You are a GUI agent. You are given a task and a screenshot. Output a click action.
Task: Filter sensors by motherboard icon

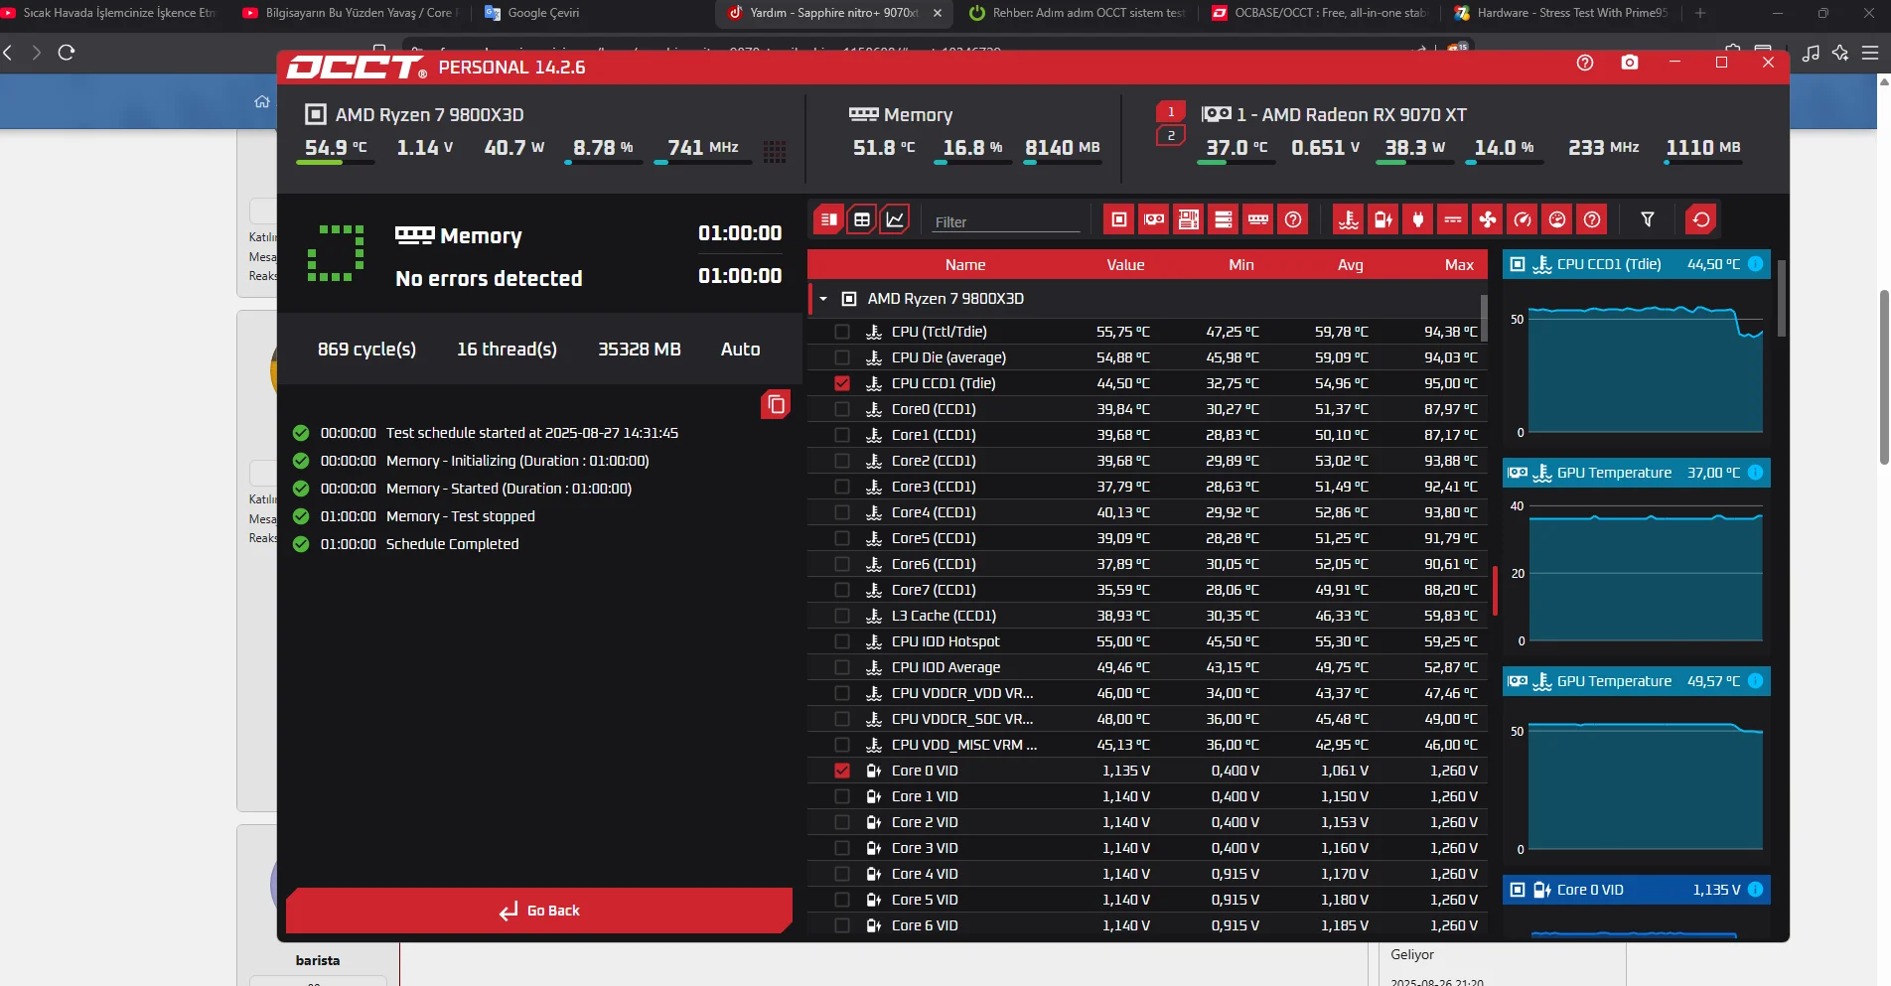click(1189, 219)
